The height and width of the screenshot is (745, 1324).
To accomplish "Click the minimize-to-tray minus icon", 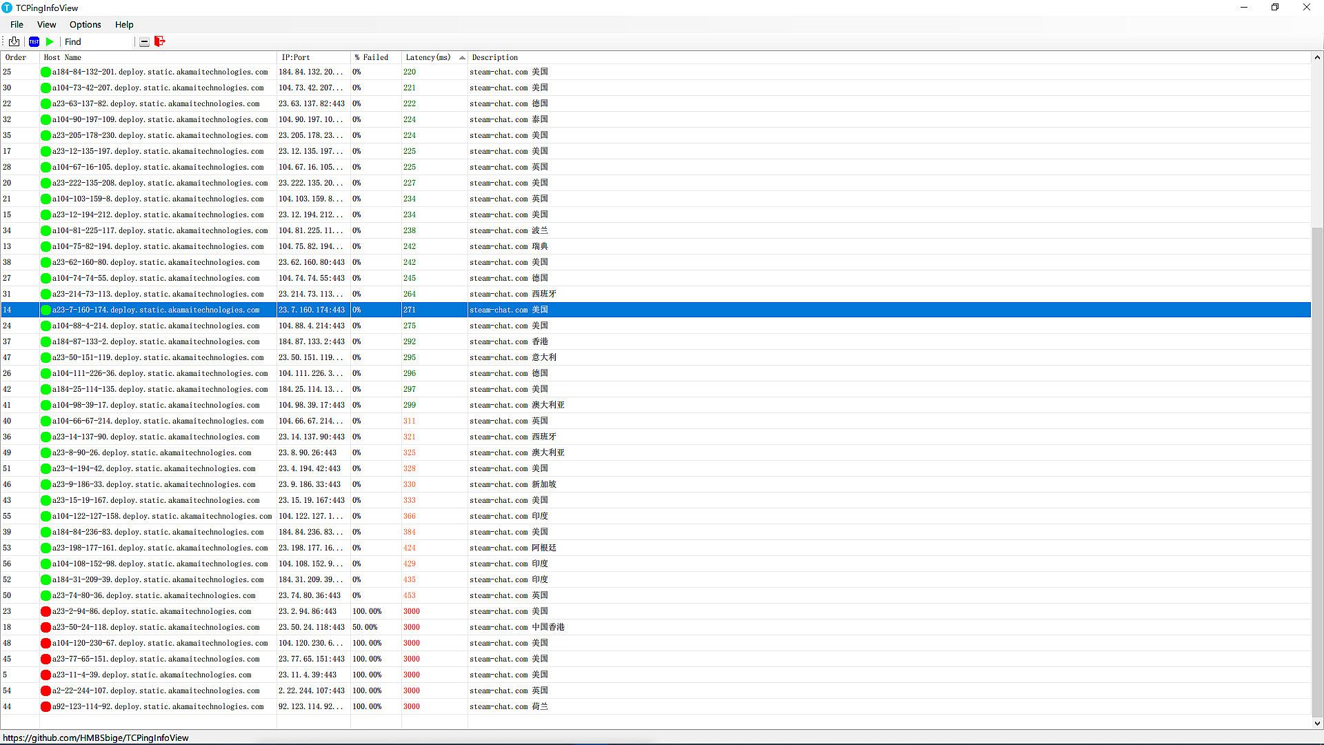I will 144,42.
